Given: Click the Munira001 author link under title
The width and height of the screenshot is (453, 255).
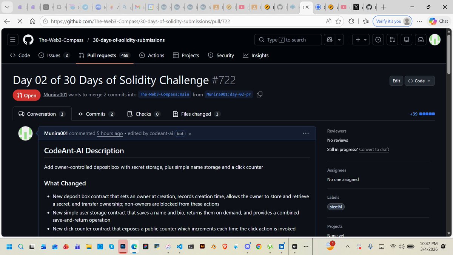Looking at the screenshot, I should (55, 94).
